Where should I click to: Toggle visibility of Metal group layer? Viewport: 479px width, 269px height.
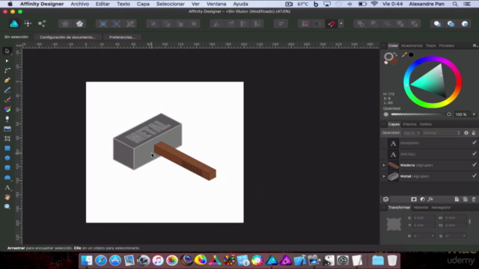[x=474, y=176]
